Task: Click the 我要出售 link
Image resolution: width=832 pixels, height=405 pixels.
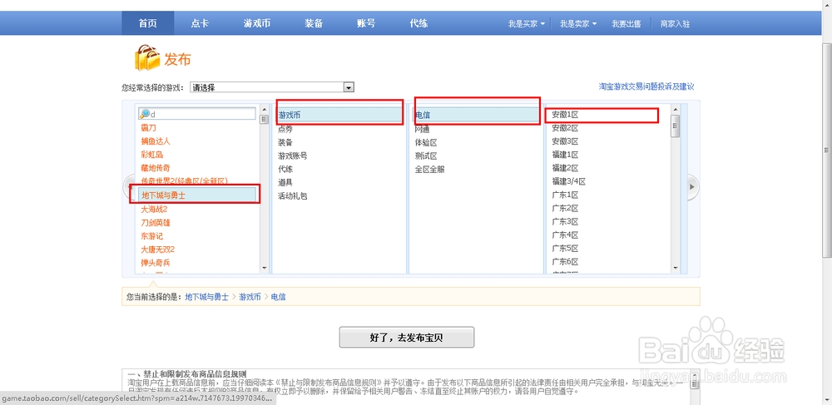Action: point(626,24)
